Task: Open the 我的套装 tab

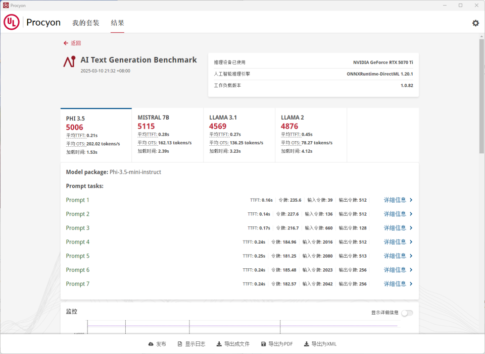Action: pyautogui.click(x=86, y=23)
